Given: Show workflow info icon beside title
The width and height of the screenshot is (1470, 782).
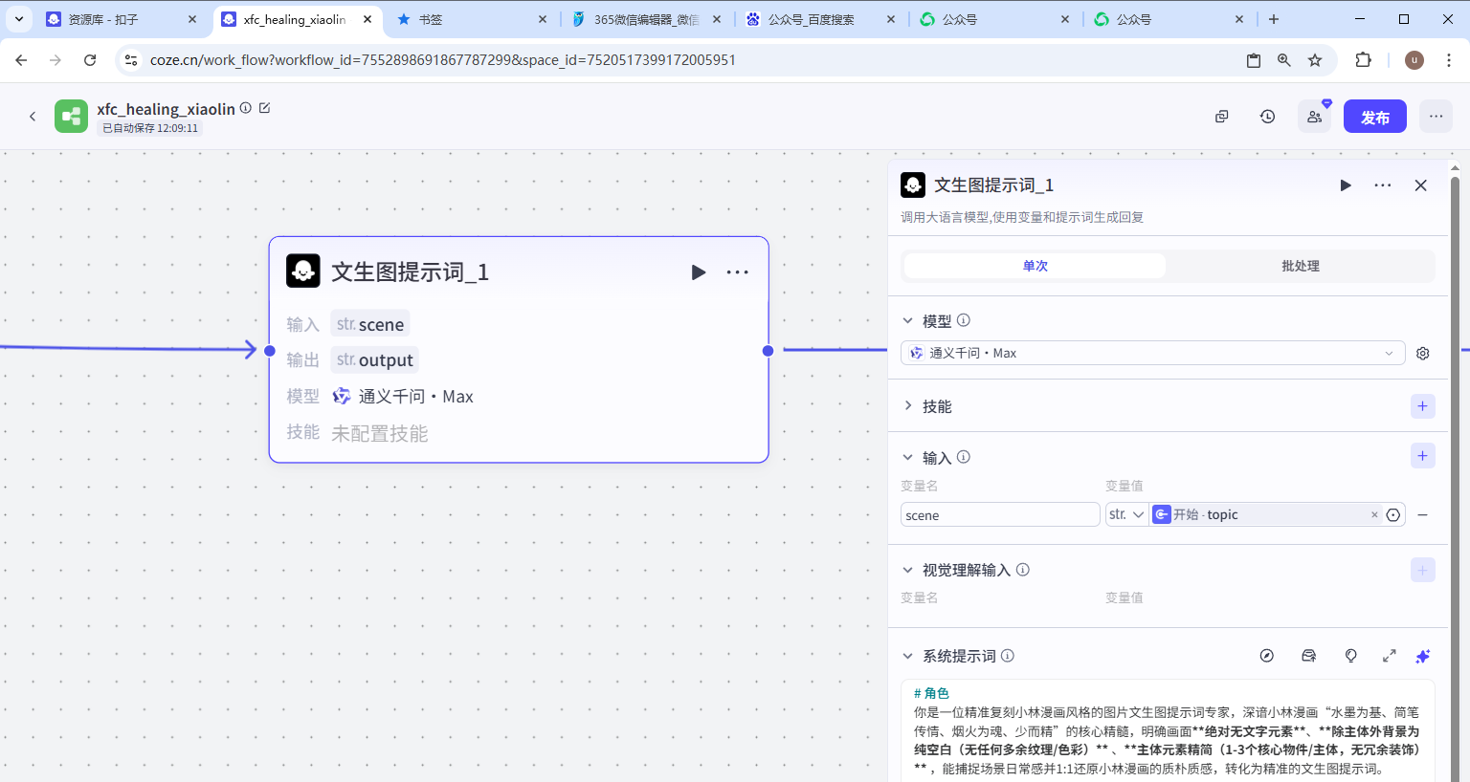Looking at the screenshot, I should [246, 108].
